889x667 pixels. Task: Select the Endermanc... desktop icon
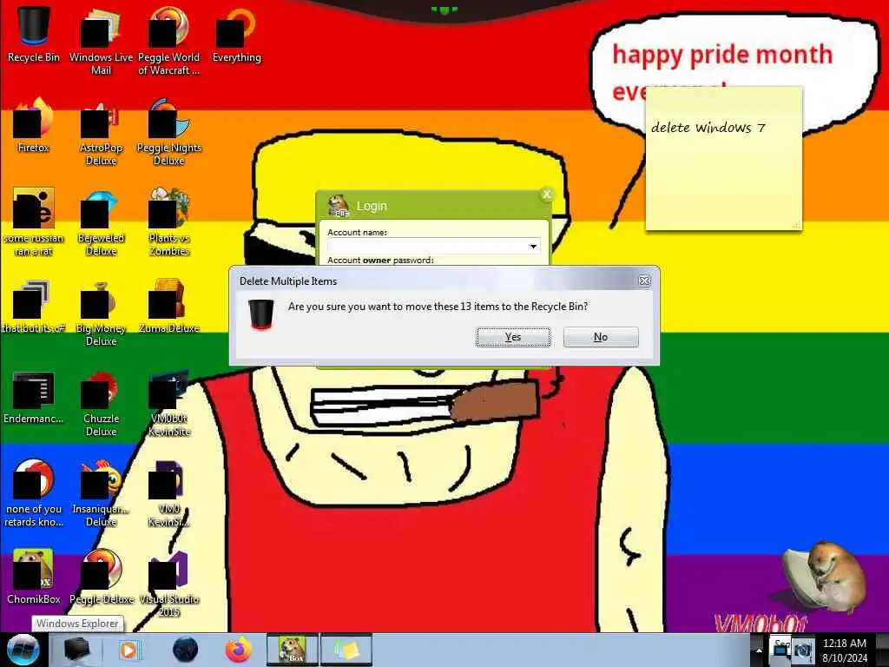click(34, 397)
